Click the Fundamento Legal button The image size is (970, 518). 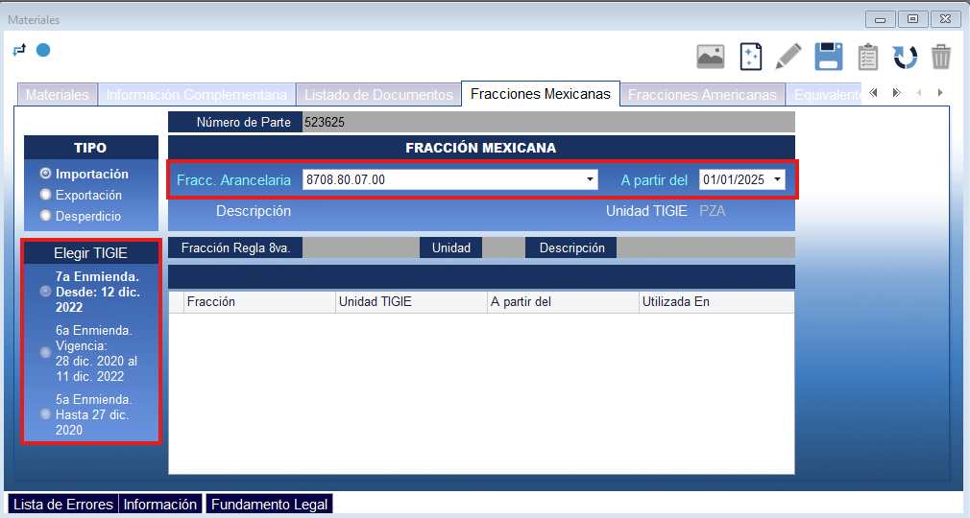coord(269,505)
